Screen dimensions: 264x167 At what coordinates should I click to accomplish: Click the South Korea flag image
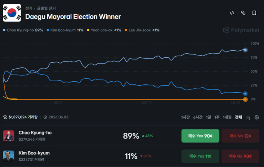pyautogui.click(x=12, y=13)
